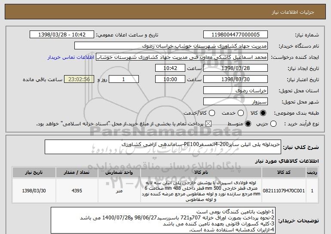Select the کالا/خدمت radio button

pyautogui.click(x=212, y=113)
